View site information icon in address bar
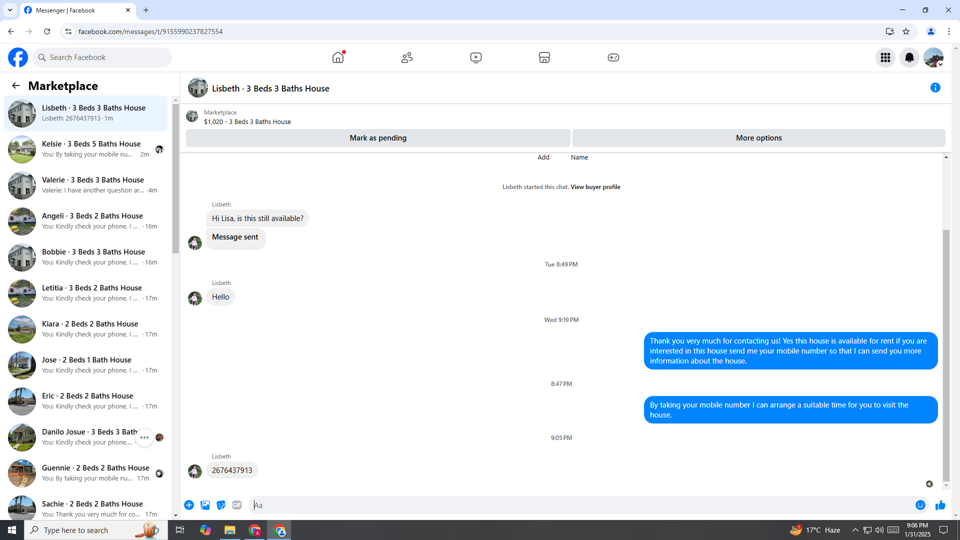Screen dimensions: 960x540 pos(68,31)
